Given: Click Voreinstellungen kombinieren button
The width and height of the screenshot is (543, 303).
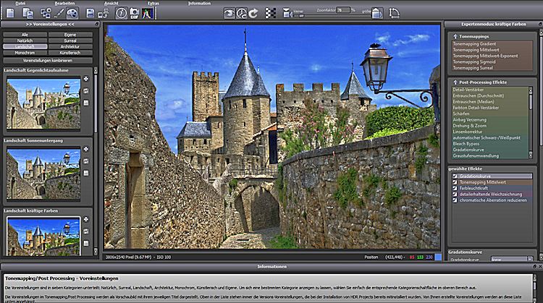Looking at the screenshot, I should [47, 60].
